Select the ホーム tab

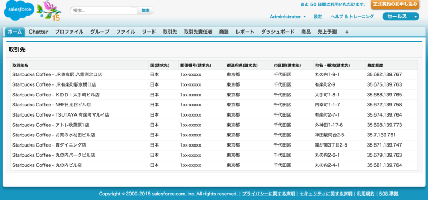click(x=15, y=32)
